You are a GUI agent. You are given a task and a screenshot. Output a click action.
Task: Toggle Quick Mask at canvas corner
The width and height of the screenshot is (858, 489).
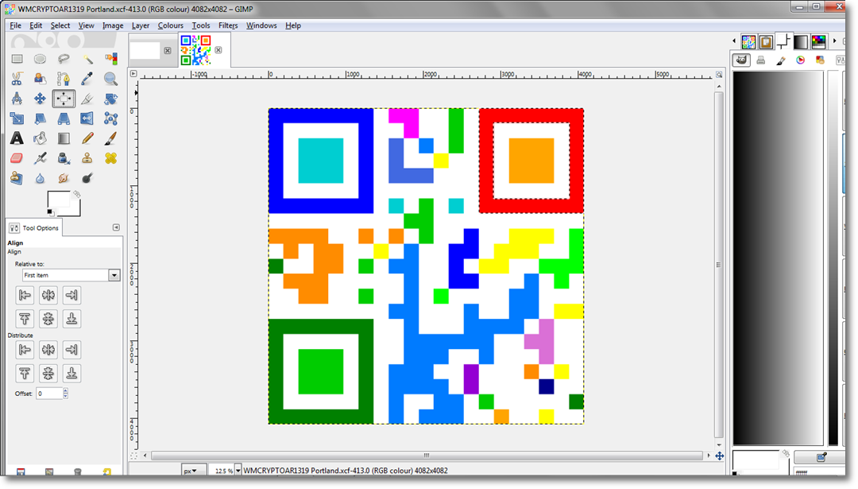[x=133, y=456]
